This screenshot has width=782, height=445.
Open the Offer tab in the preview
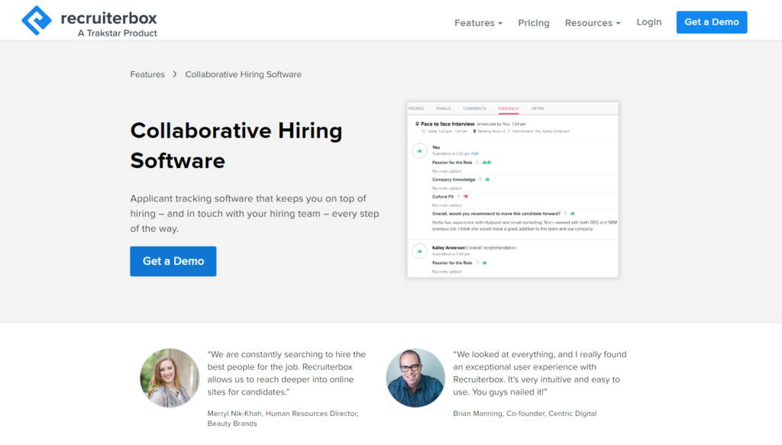coord(538,108)
